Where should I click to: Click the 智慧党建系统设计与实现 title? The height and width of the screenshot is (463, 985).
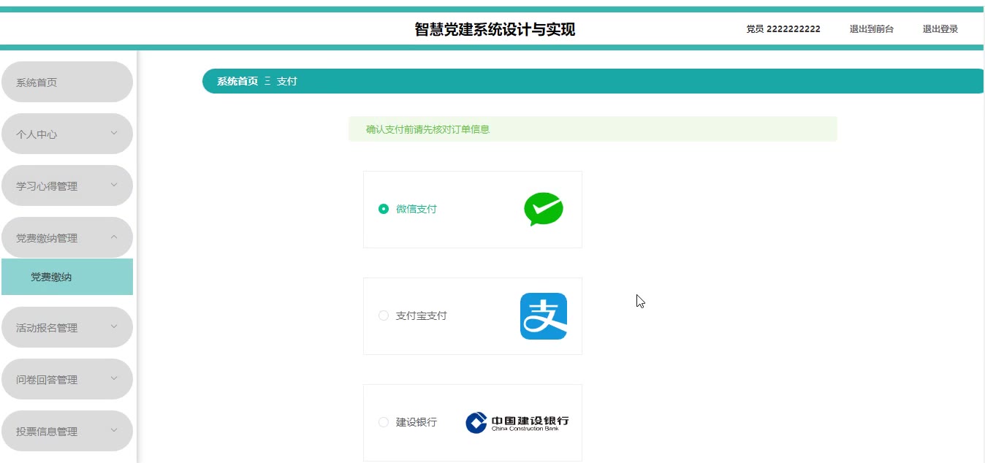495,29
